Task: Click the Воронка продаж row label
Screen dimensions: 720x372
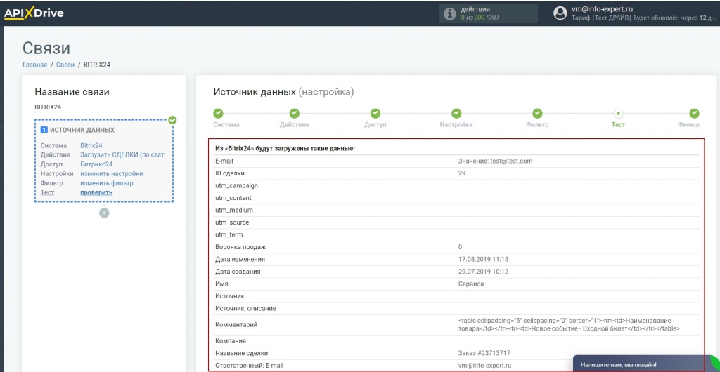Action: coord(240,247)
